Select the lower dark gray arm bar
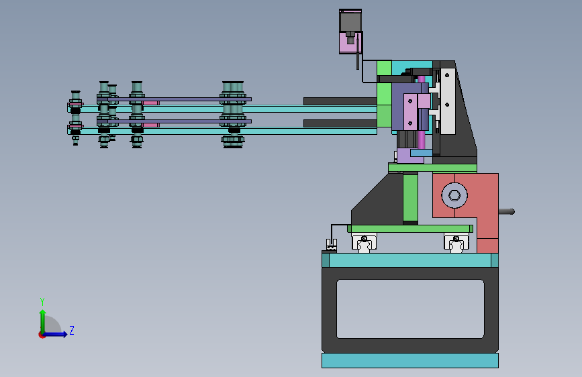This screenshot has height=377, width=582. coord(340,123)
